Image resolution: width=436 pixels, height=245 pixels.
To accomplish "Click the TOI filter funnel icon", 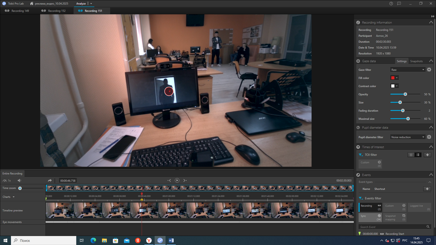I will coord(360,155).
